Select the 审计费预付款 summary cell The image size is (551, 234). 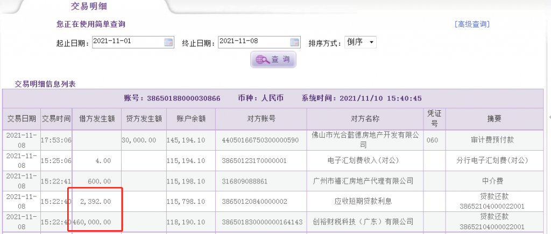coord(493,139)
